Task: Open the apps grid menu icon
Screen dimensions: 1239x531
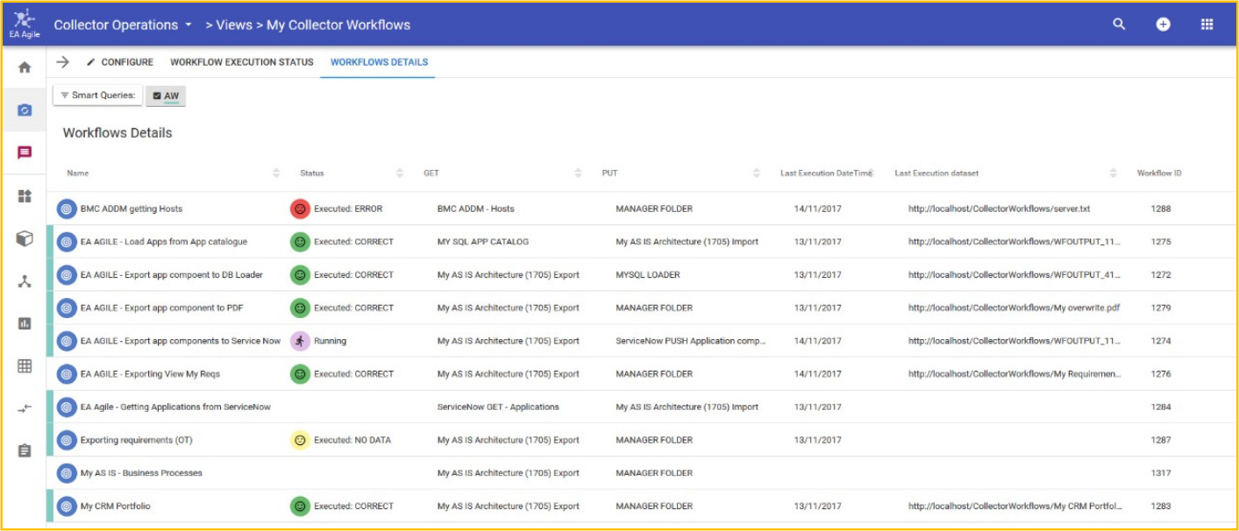Action: [x=1207, y=25]
